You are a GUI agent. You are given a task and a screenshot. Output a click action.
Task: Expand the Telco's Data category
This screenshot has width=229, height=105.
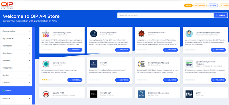(16, 68)
